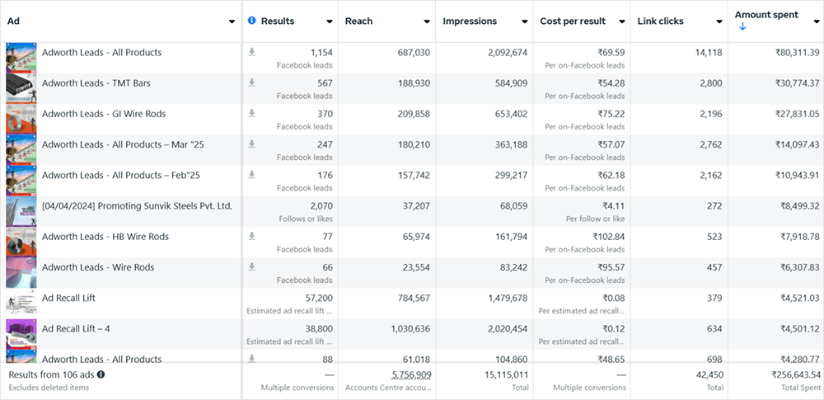824x400 pixels.
Task: Open the Ad Recall Lift – 4 ad
Action: click(76, 328)
